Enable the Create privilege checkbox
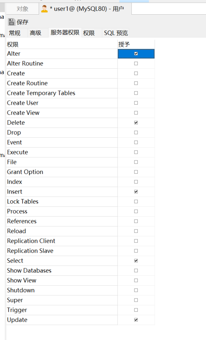This screenshot has height=340, width=206. pyautogui.click(x=136, y=73)
